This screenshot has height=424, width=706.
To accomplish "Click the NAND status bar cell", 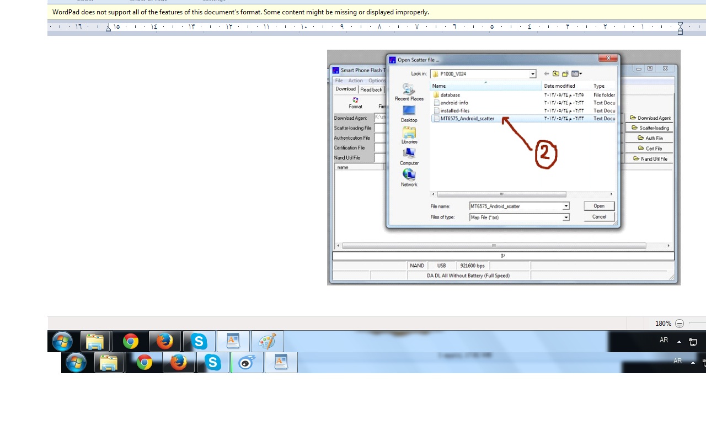I will tap(417, 266).
